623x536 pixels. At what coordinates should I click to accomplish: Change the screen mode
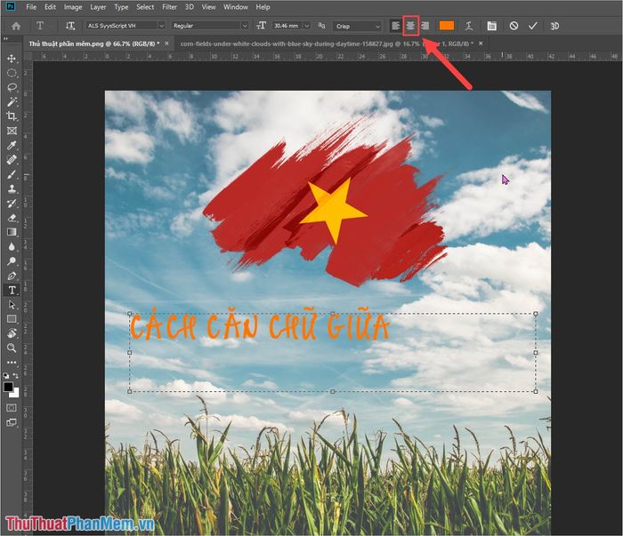coord(12,422)
